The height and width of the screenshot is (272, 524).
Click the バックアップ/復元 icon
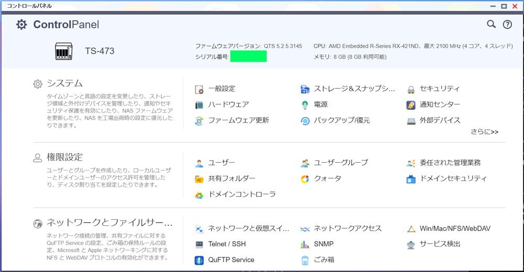pyautogui.click(x=305, y=121)
